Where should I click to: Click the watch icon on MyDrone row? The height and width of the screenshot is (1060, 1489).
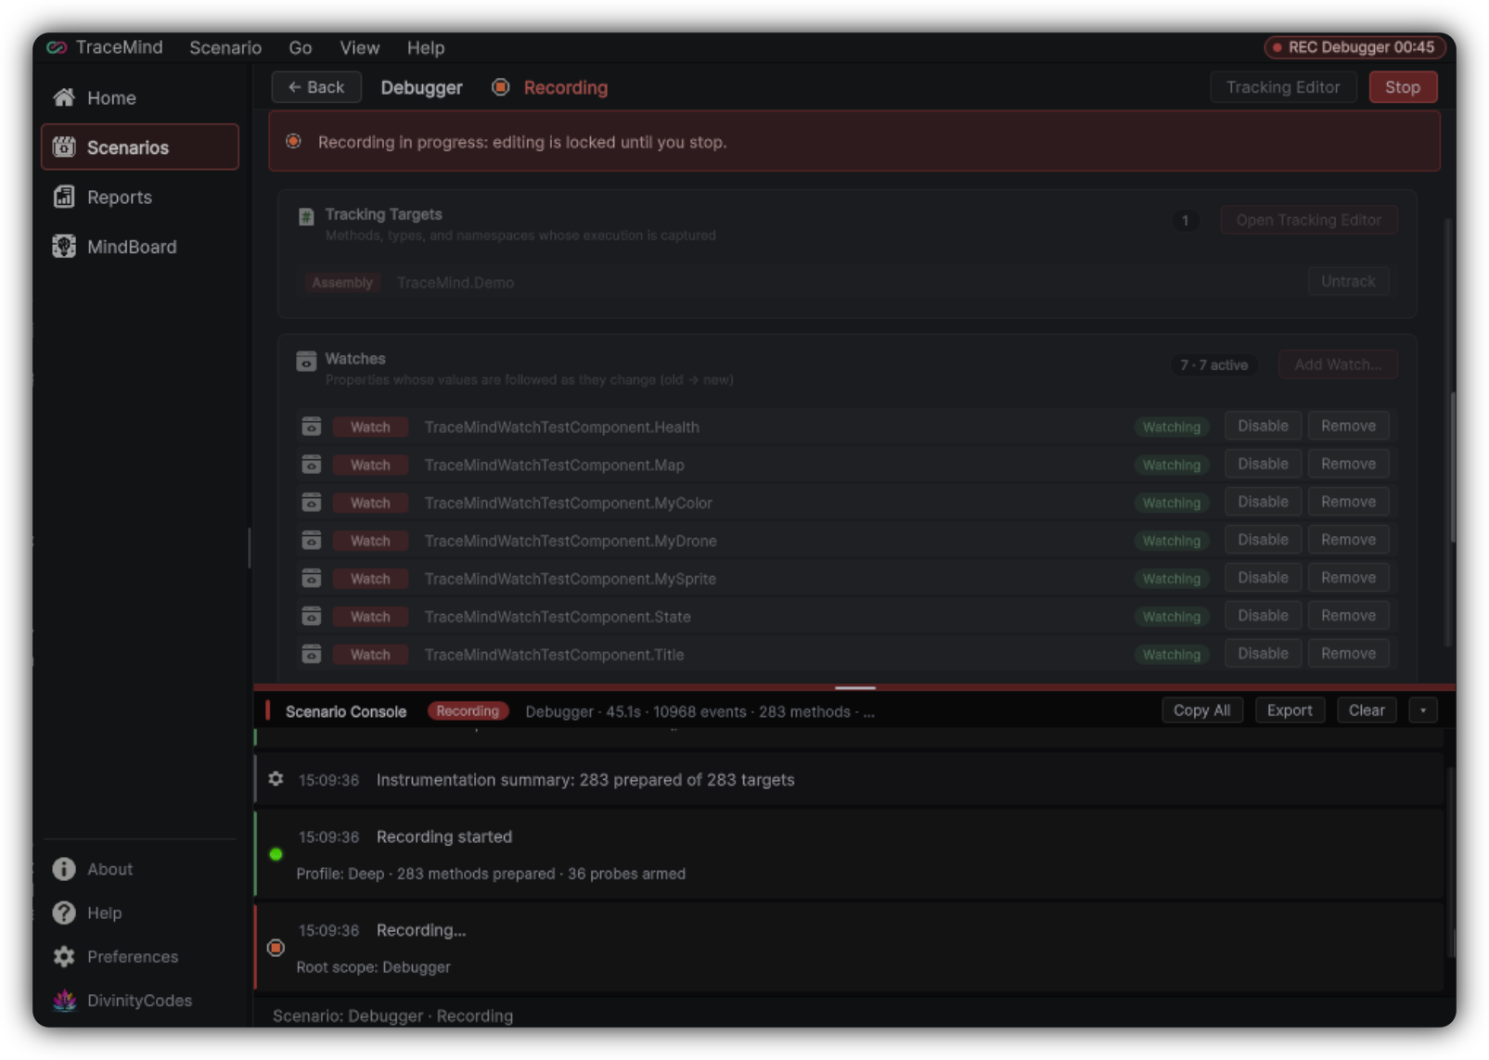tap(312, 540)
